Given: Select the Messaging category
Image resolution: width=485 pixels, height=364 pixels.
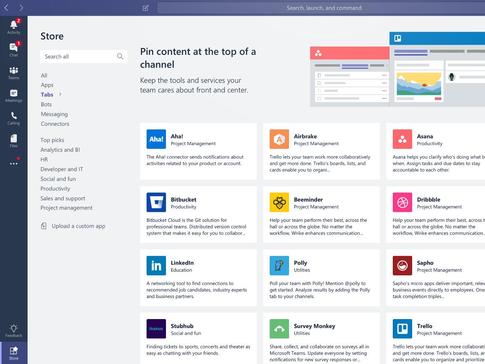Looking at the screenshot, I should click(x=54, y=114).
